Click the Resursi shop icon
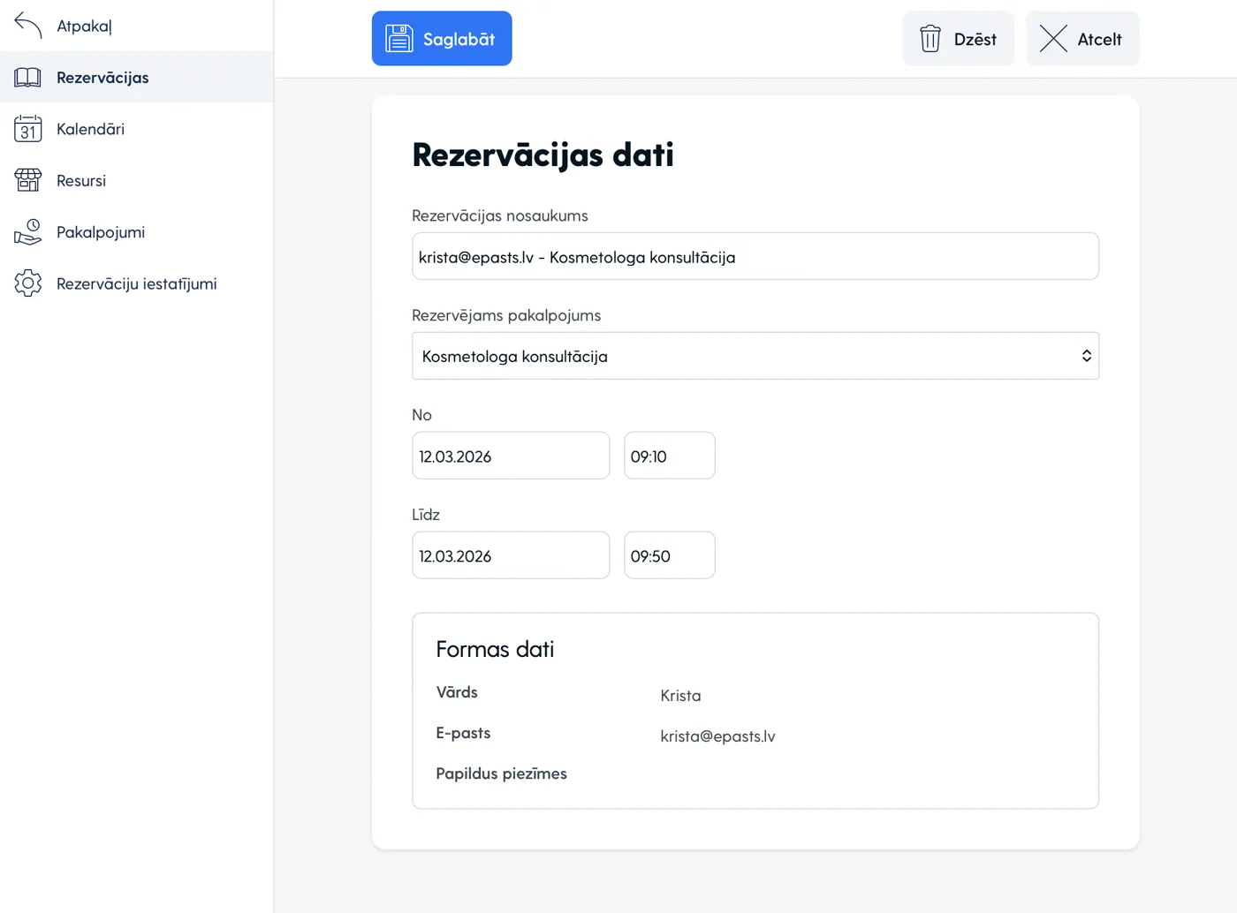 click(x=28, y=180)
